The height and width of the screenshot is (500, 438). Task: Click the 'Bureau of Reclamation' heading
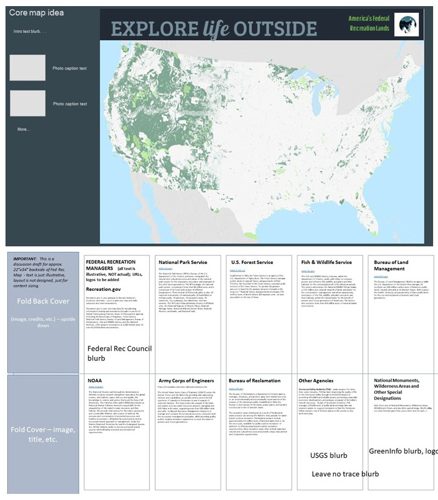pos(254,380)
